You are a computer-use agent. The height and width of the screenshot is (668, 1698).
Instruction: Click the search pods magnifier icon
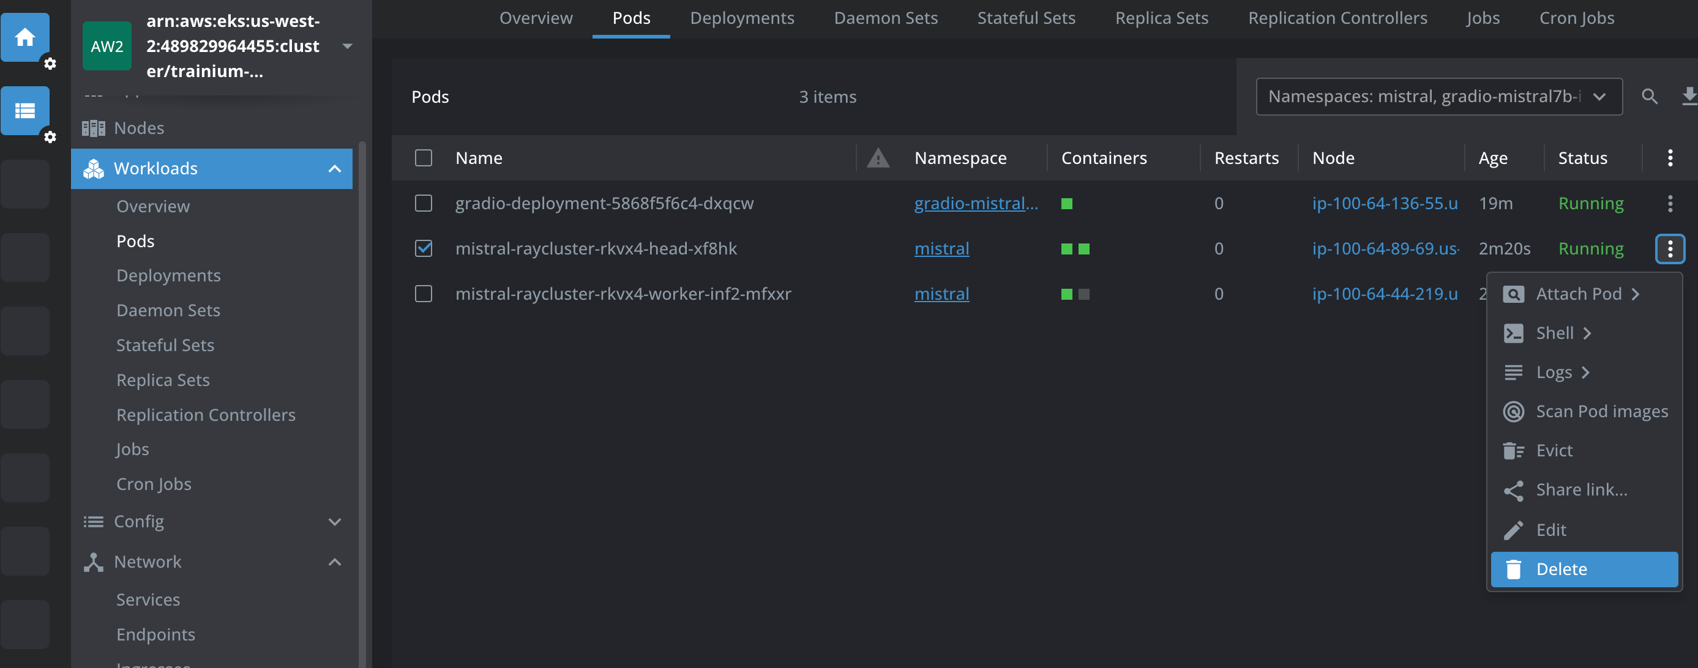tap(1649, 97)
